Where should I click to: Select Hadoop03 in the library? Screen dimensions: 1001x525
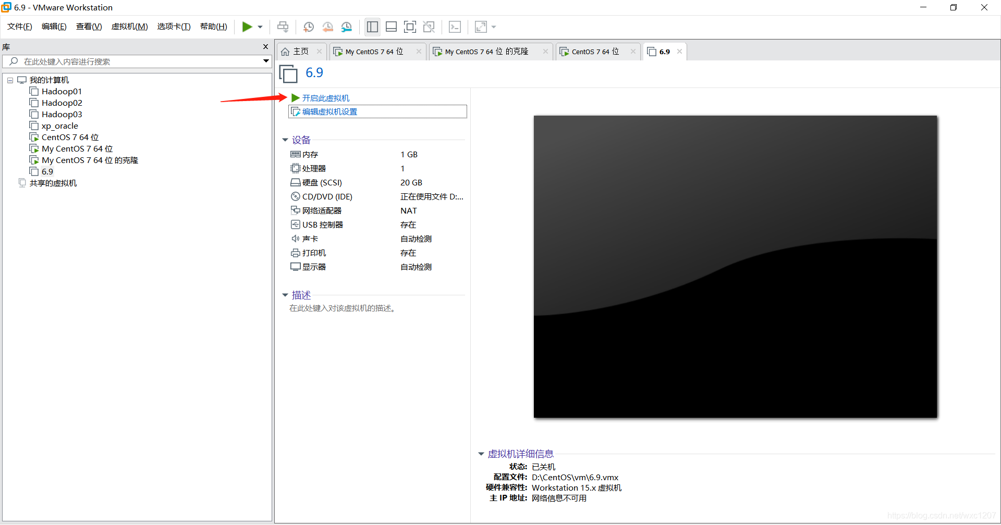[x=56, y=115]
